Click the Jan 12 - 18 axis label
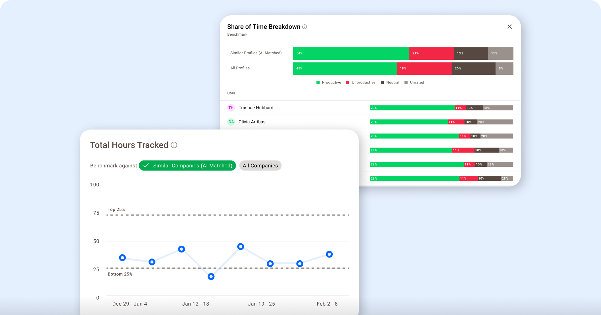The width and height of the screenshot is (601, 315). pos(196,304)
